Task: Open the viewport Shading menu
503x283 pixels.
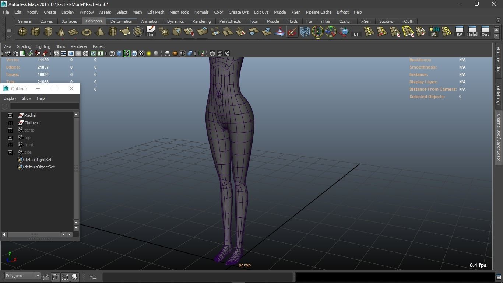Action: click(x=24, y=46)
